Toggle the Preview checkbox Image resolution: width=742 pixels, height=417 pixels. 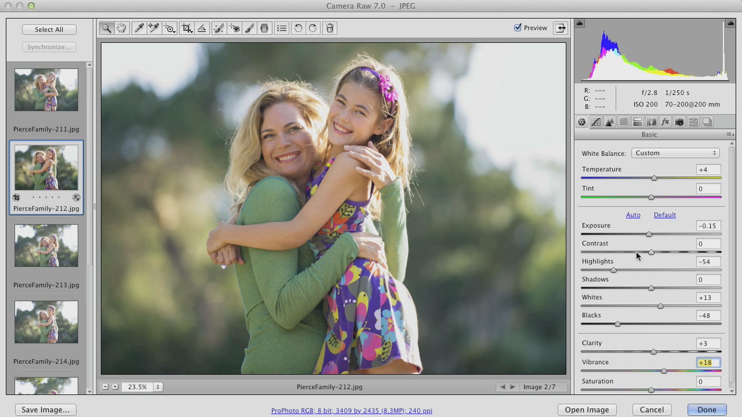pos(518,28)
